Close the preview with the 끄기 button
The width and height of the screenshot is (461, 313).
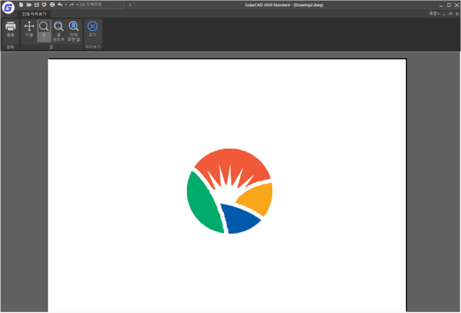[92, 29]
